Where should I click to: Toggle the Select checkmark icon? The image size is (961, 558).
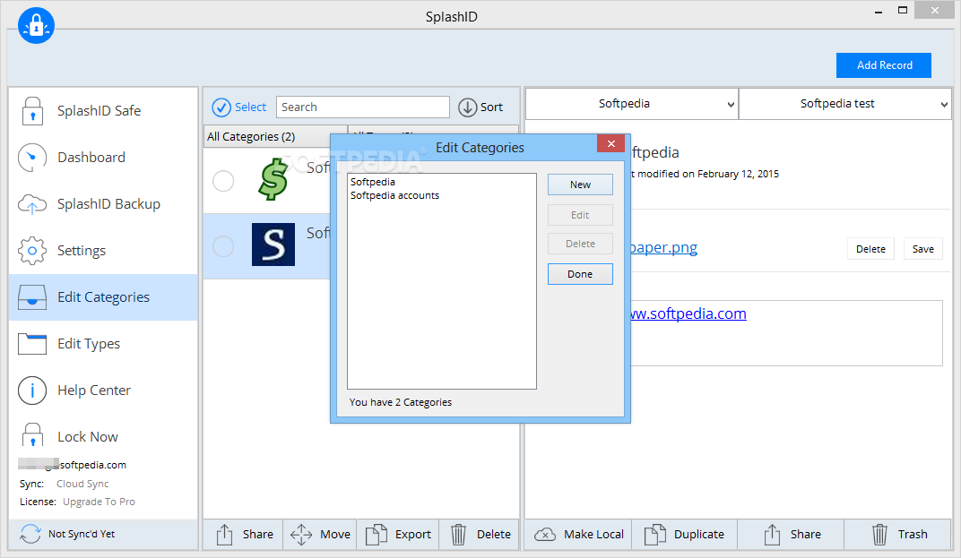pos(221,107)
